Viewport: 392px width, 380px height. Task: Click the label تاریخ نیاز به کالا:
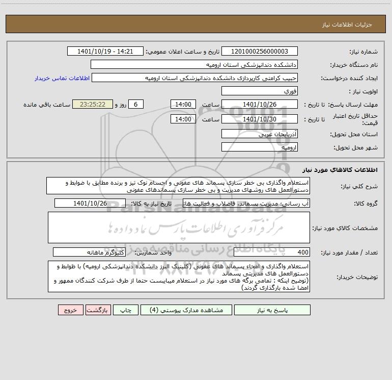click(x=152, y=204)
